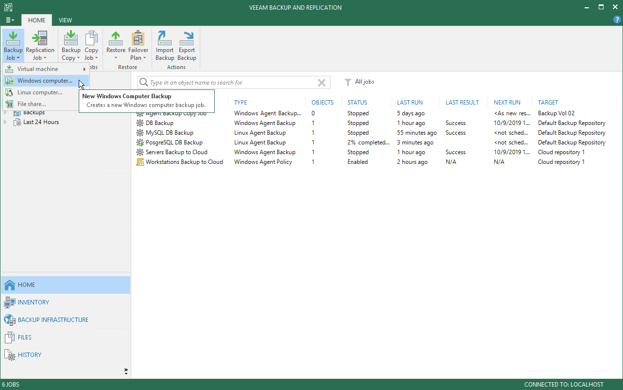Click the Import Backup icon
623x390 pixels.
tap(165, 46)
